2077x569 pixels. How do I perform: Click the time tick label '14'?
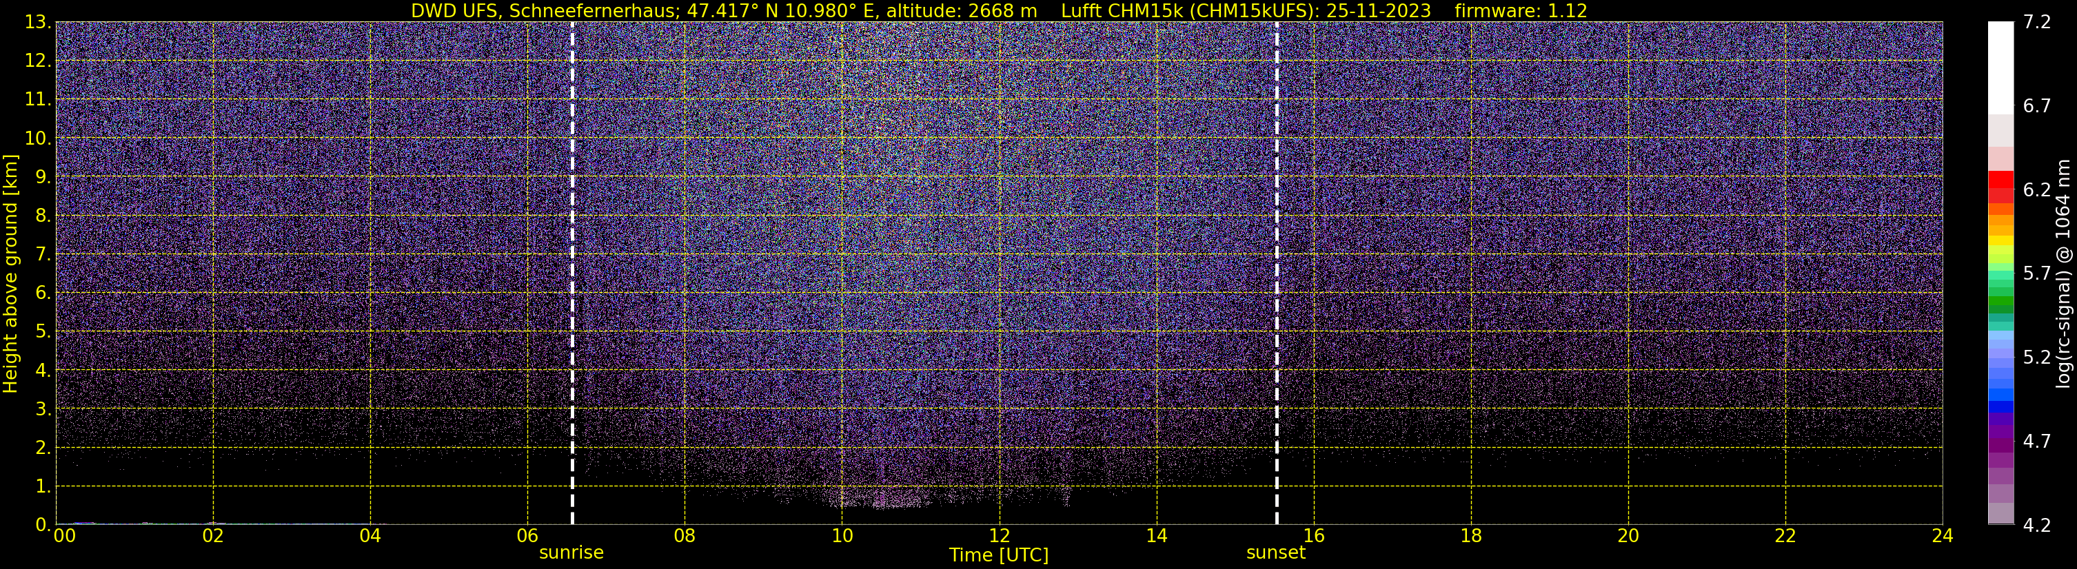(1156, 536)
